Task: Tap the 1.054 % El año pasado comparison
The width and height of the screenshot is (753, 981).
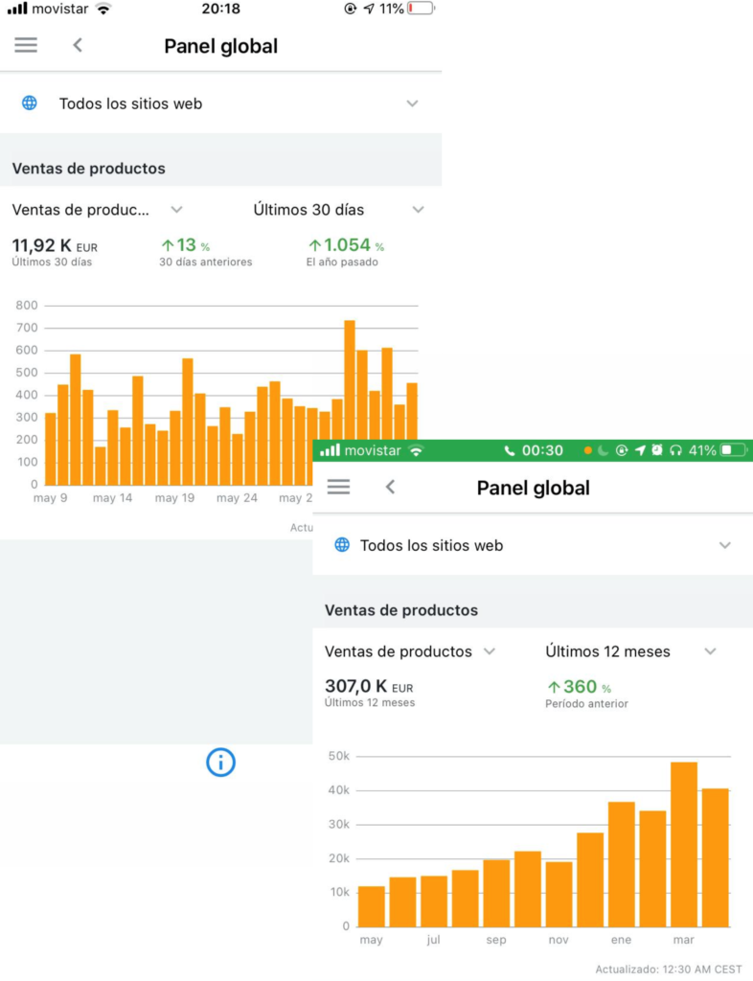Action: [x=346, y=246]
